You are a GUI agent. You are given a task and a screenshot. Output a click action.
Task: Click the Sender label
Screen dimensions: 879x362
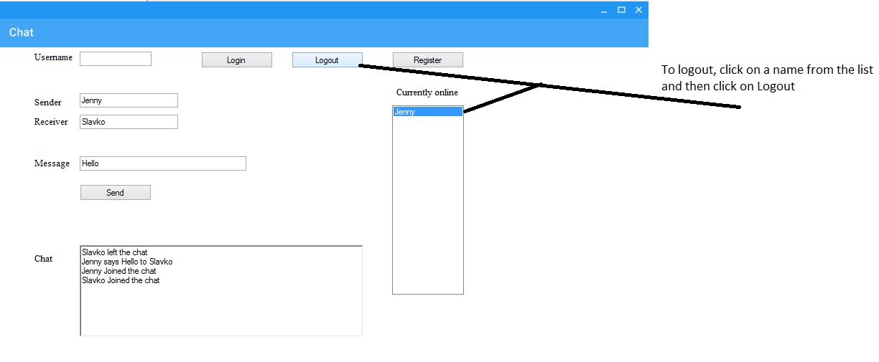48,103
